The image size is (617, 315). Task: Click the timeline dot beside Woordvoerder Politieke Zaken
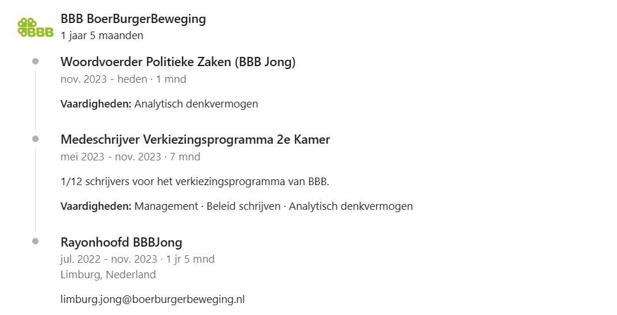(x=36, y=62)
